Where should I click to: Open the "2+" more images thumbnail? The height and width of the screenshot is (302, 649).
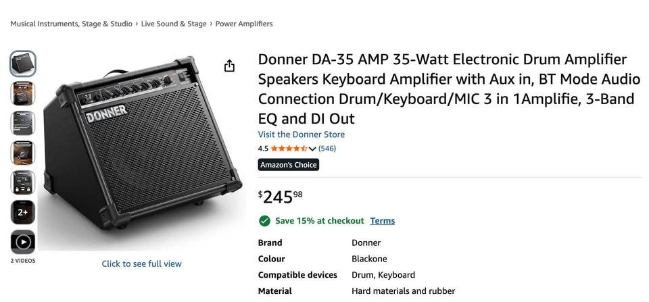pos(23,212)
